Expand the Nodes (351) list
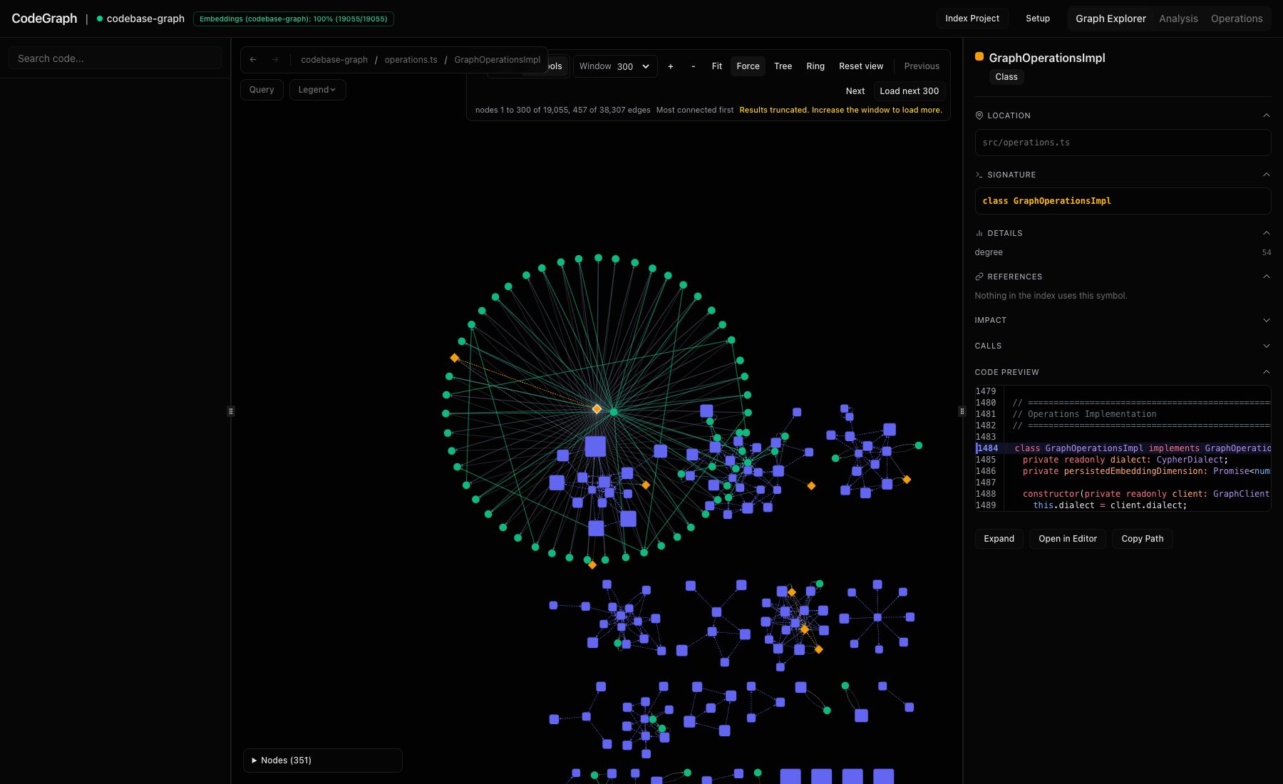The image size is (1283, 784). [x=322, y=760]
